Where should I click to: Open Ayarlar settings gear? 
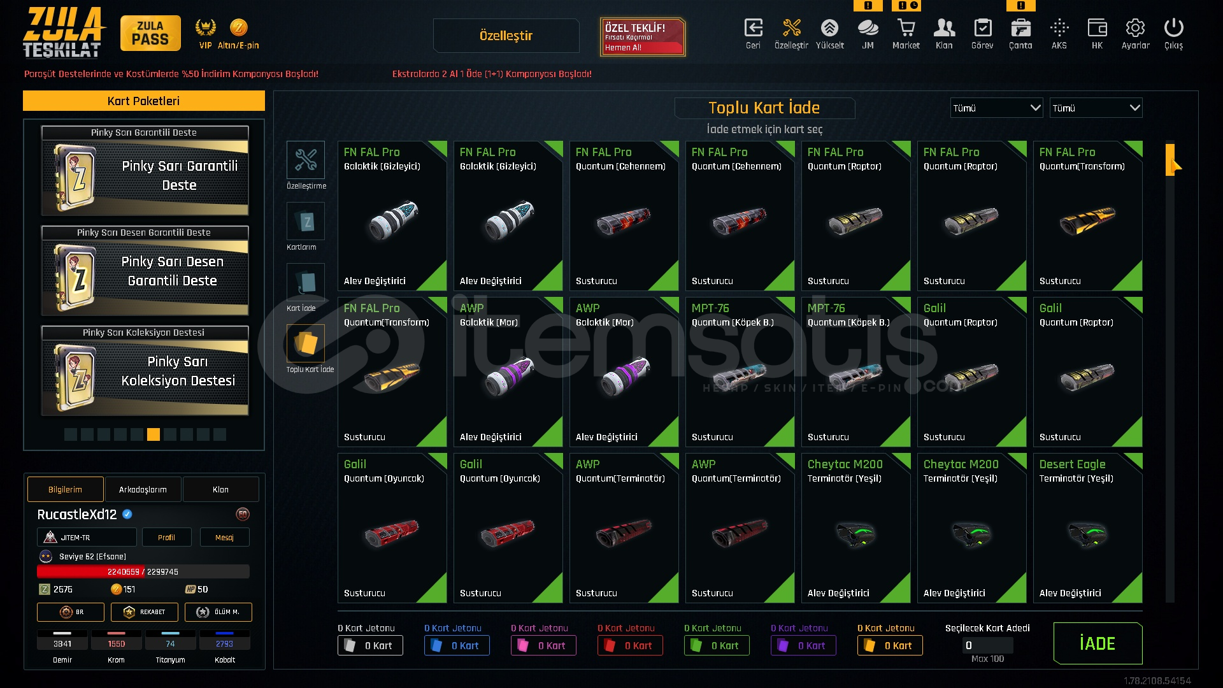[x=1135, y=34]
